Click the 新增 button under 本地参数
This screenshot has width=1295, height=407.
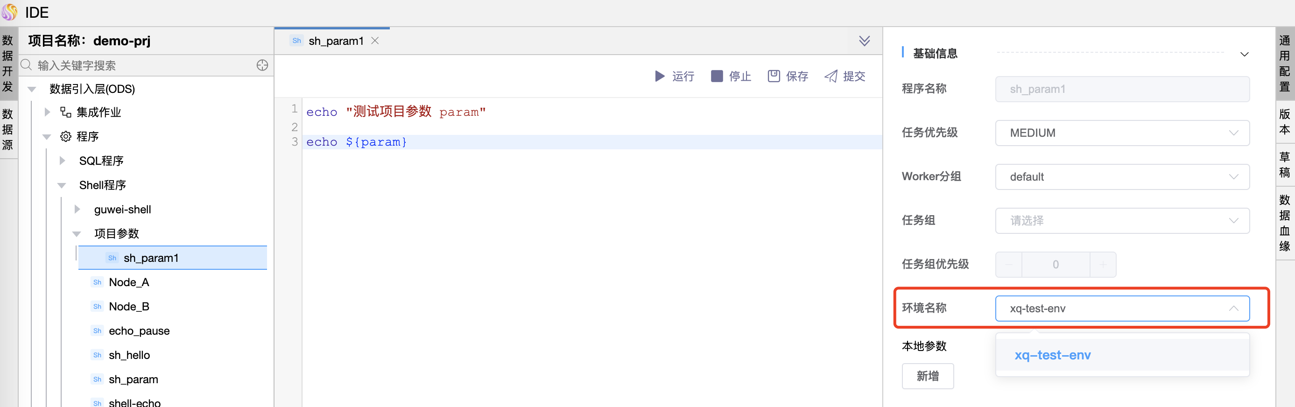click(927, 376)
